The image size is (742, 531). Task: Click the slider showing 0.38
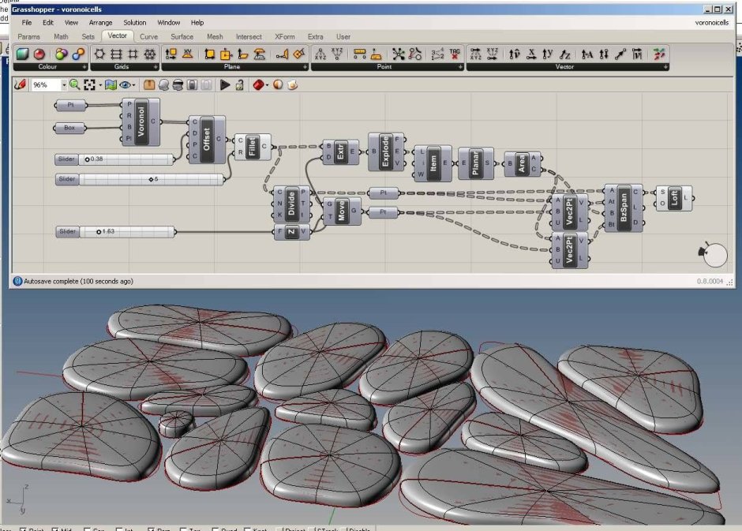(115, 159)
